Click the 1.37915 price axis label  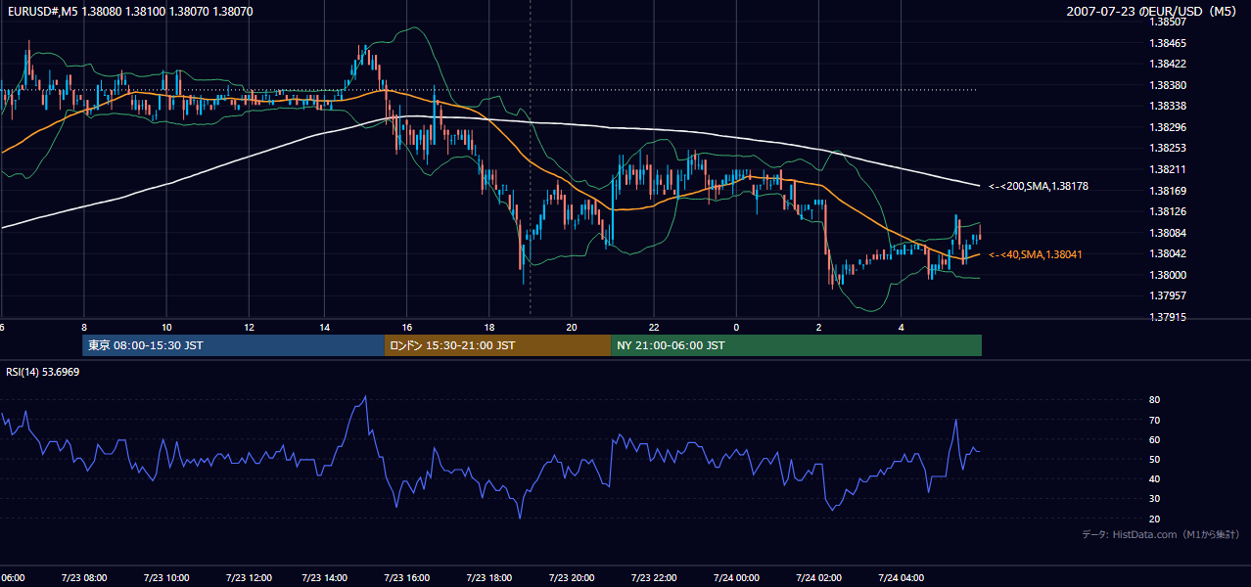[1168, 317]
